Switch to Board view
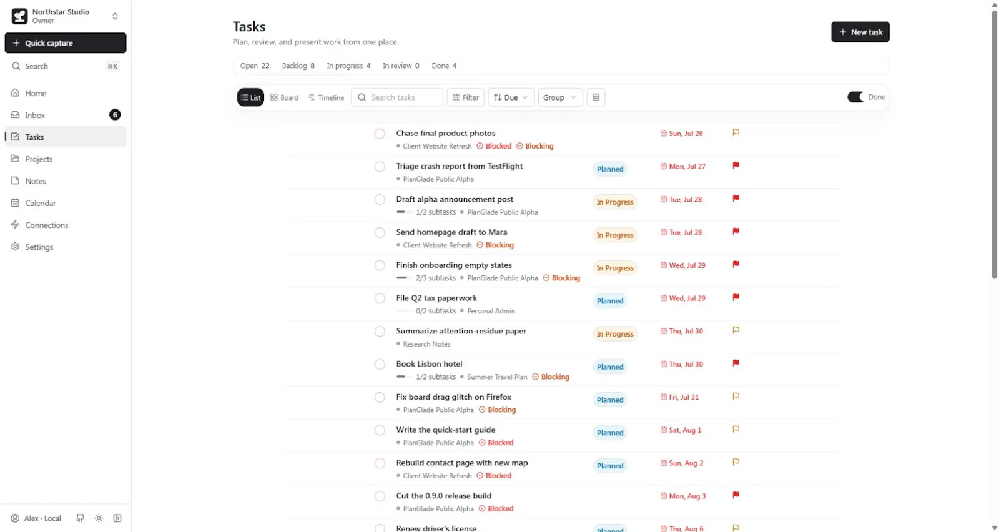 pyautogui.click(x=285, y=97)
